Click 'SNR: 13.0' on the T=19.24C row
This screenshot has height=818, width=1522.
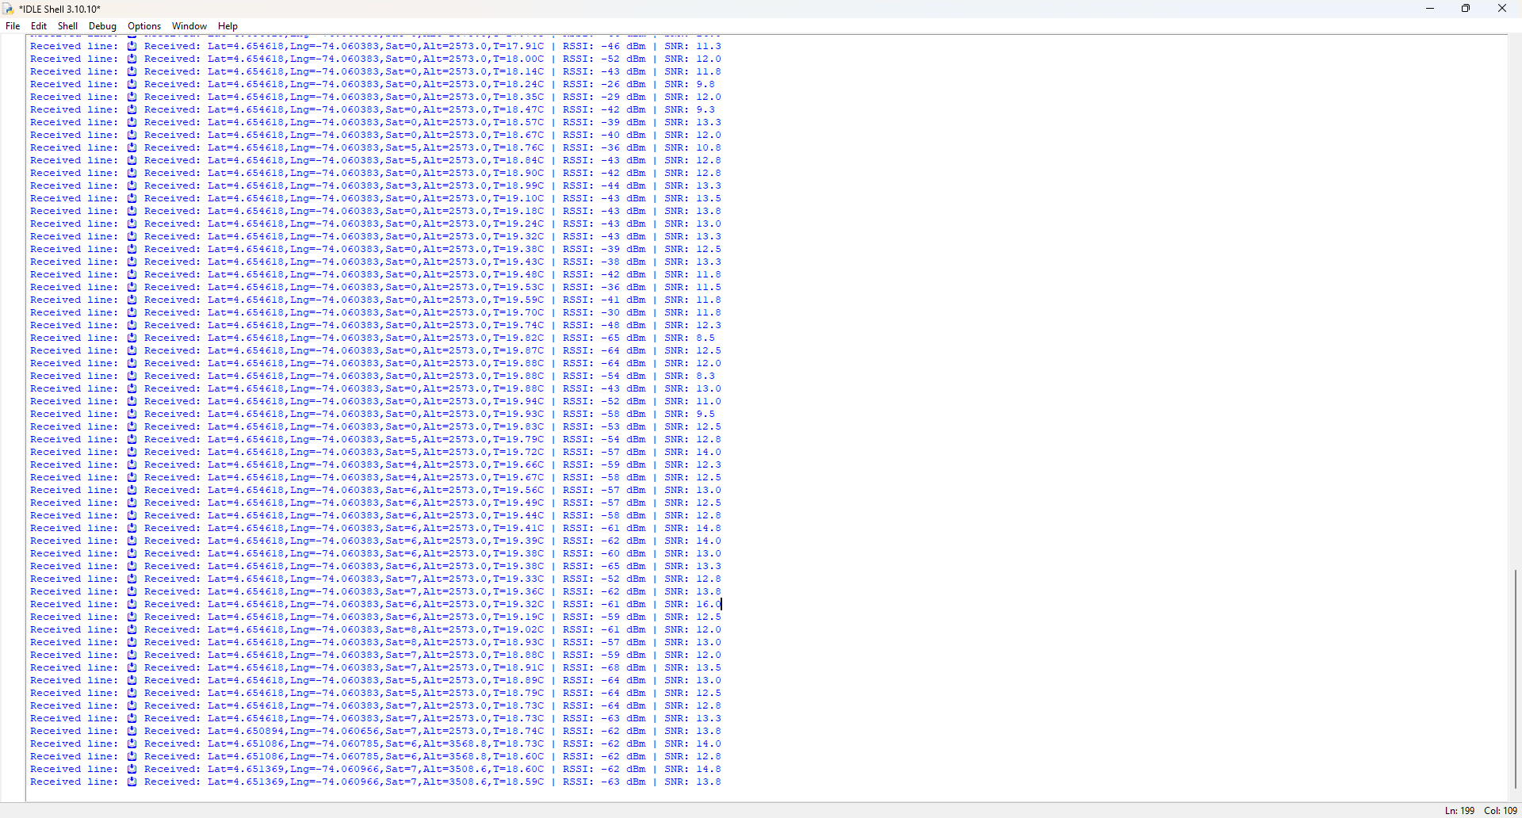(x=693, y=224)
